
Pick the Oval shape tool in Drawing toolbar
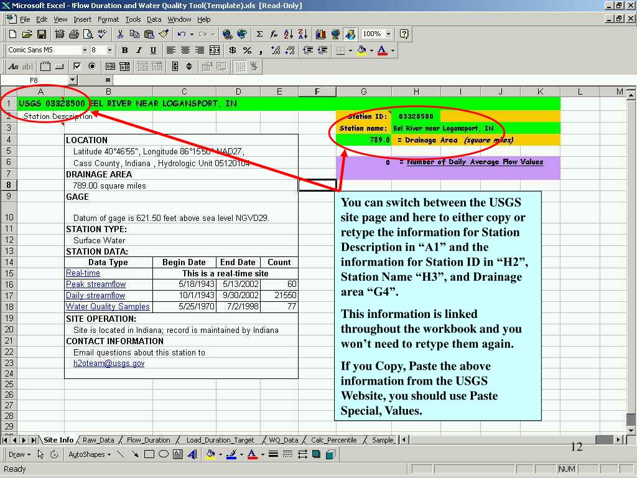coord(164,454)
